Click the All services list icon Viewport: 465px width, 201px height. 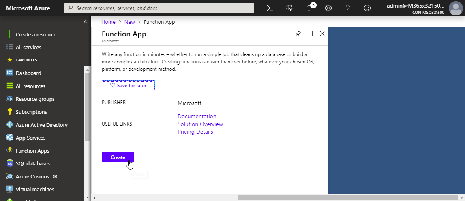10,47
